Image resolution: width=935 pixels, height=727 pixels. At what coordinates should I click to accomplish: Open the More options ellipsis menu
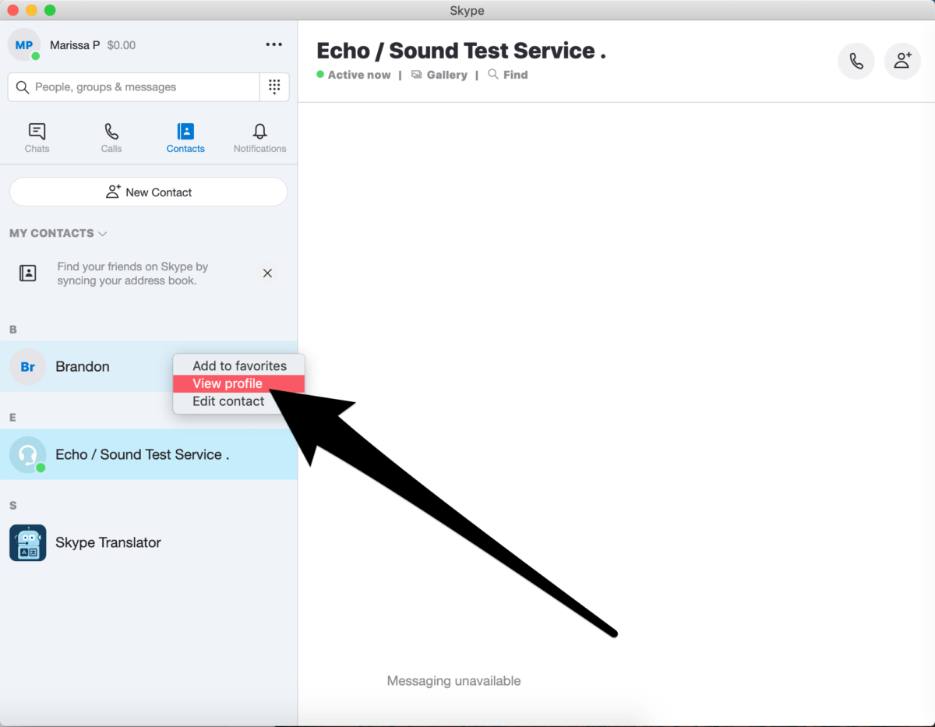click(273, 44)
